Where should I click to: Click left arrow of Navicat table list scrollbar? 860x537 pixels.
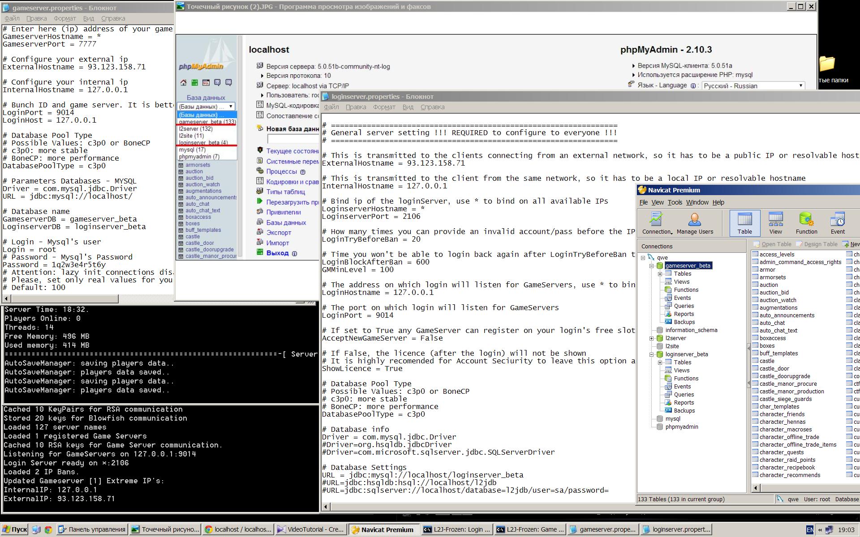[756, 488]
